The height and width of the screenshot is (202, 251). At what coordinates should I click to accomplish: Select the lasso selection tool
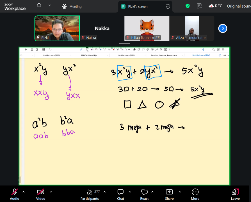[143, 50]
